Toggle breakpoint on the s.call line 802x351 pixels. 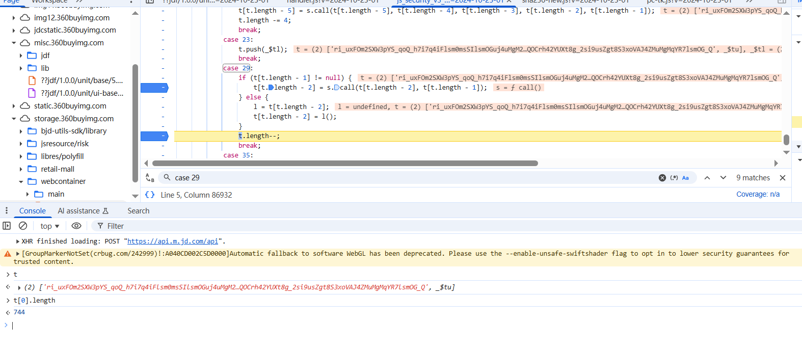click(154, 88)
